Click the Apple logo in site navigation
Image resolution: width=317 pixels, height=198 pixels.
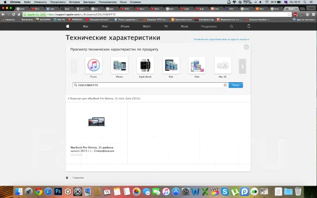[68, 26]
